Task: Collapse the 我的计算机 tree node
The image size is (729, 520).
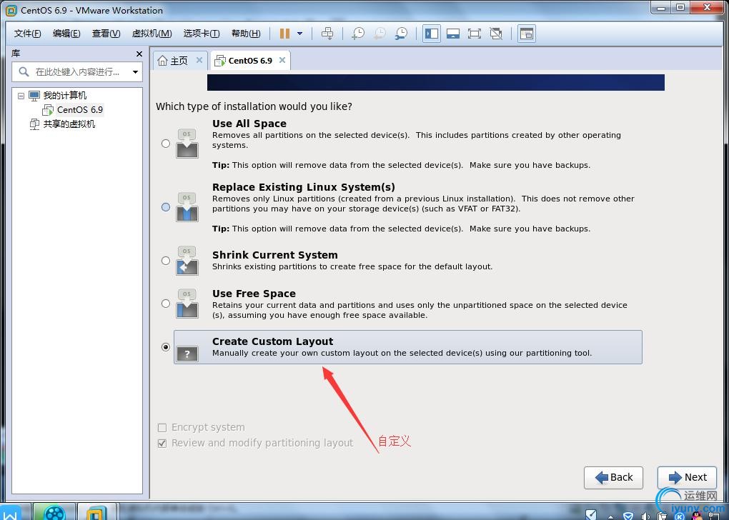Action: (21, 96)
